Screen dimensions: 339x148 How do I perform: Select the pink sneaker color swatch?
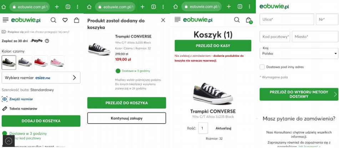(57, 63)
